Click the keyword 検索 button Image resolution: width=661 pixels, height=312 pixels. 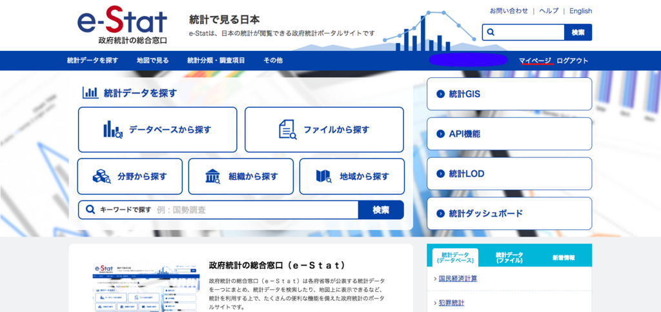tap(381, 210)
